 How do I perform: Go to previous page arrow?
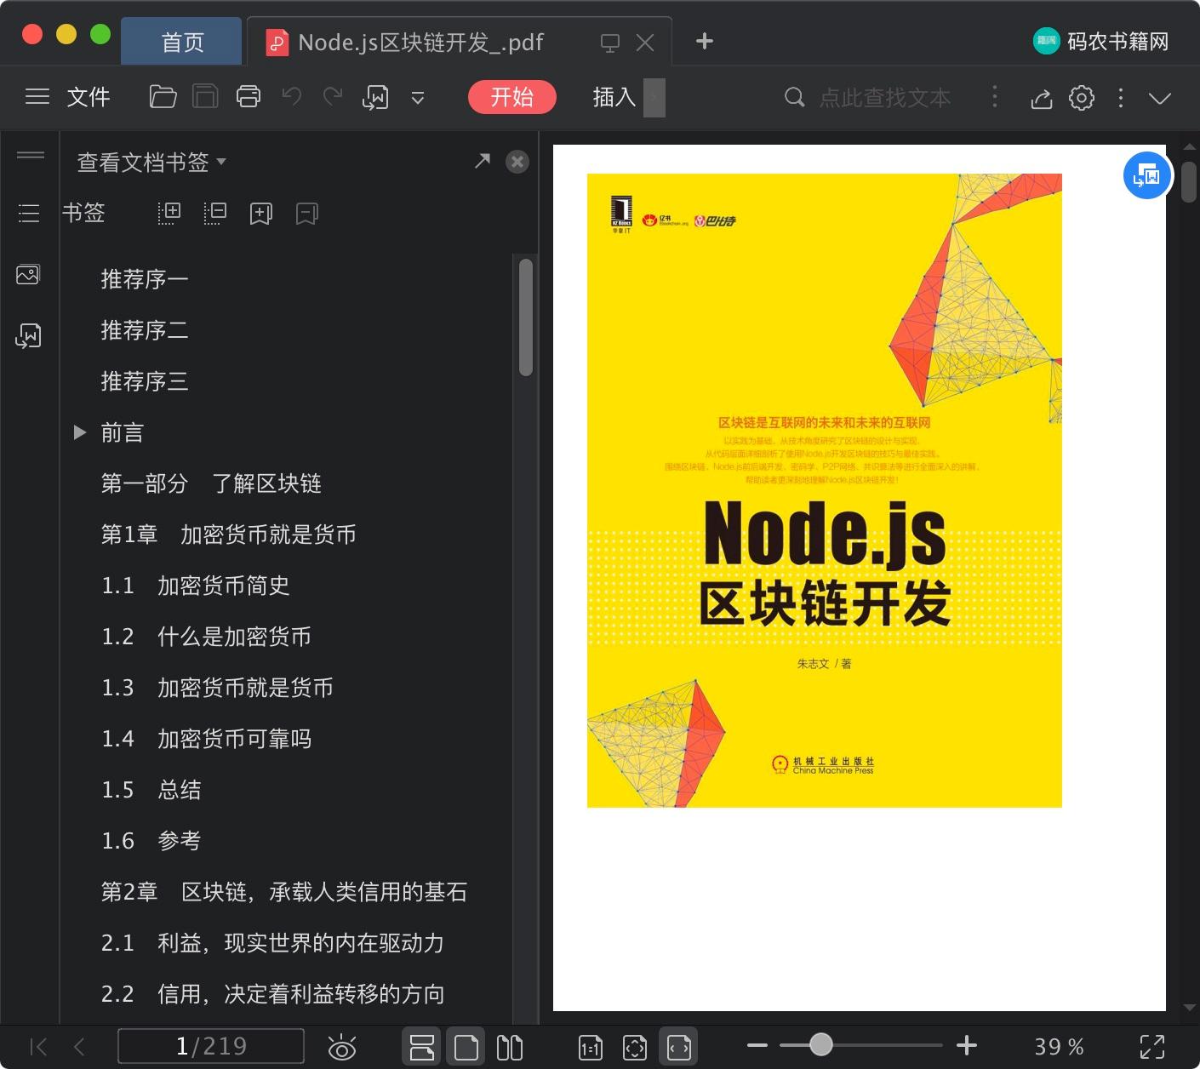click(79, 1046)
